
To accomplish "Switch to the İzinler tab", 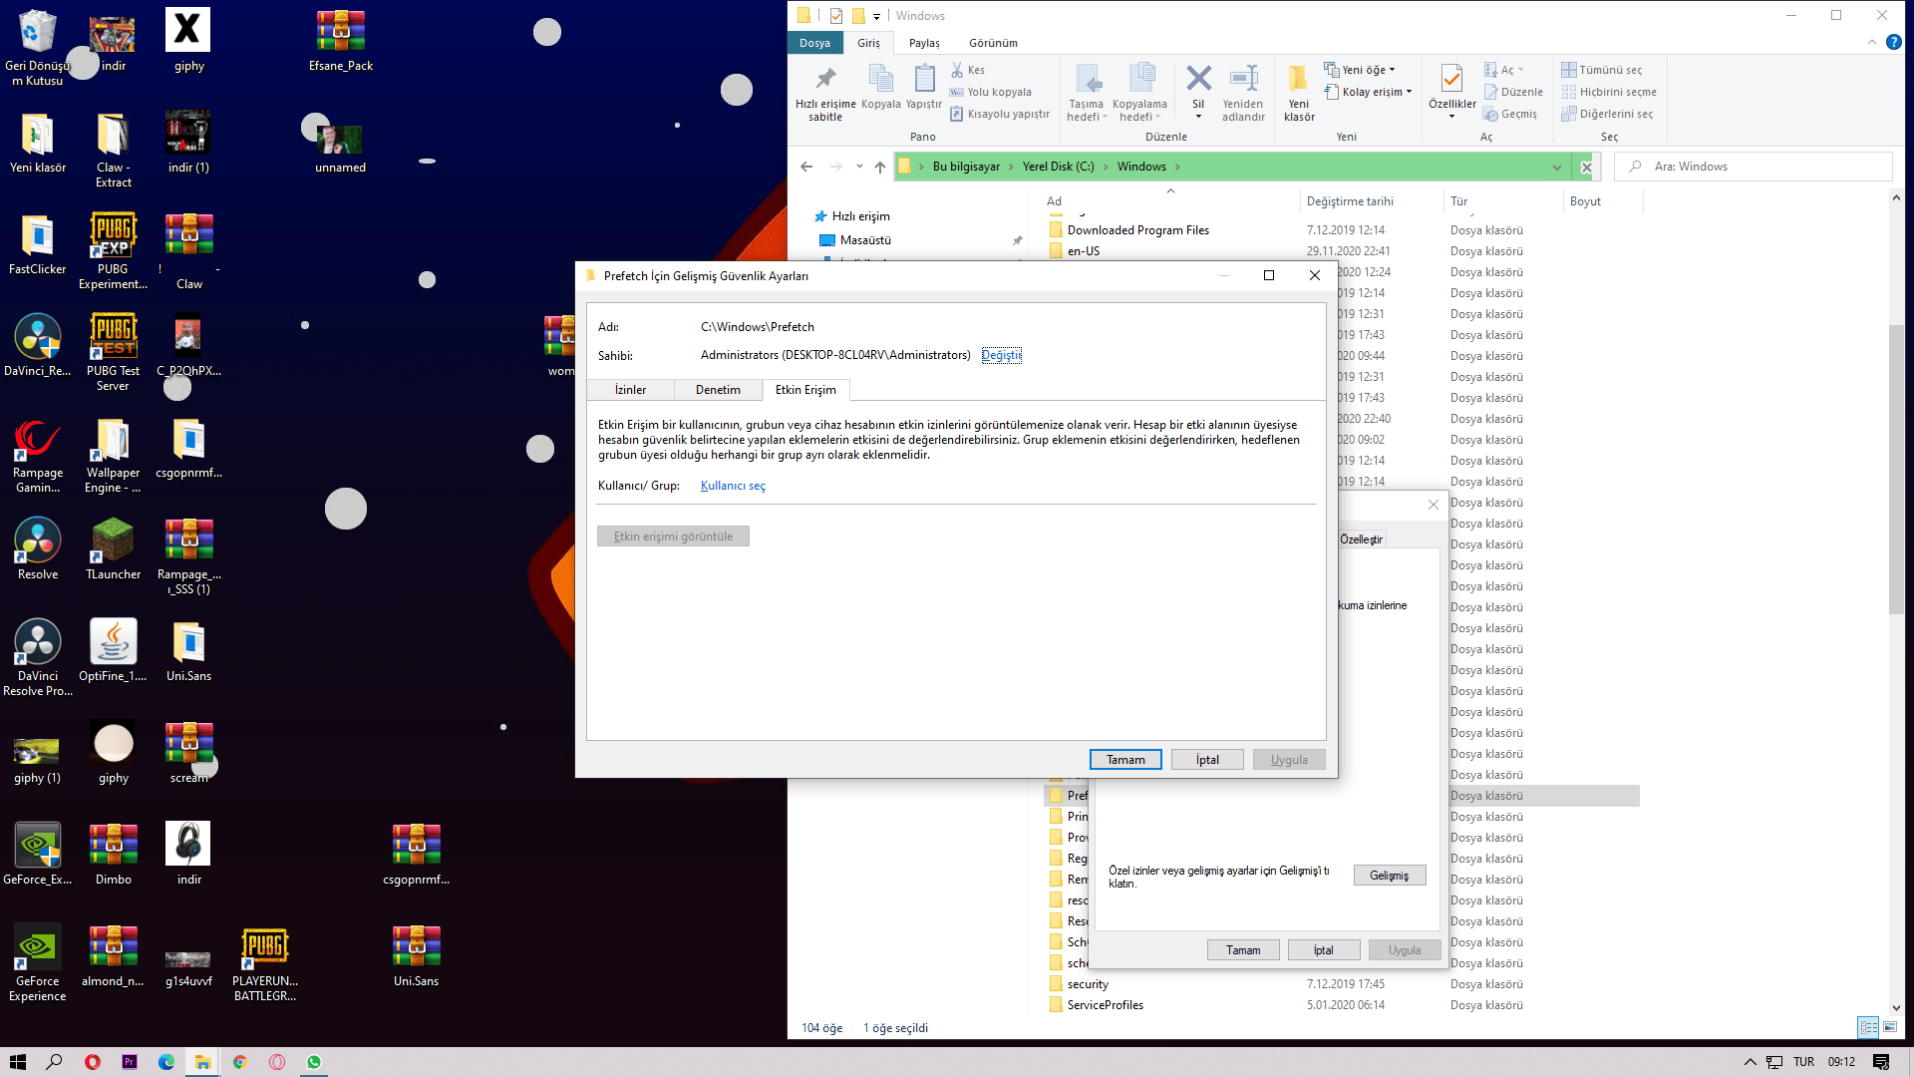I will [630, 390].
